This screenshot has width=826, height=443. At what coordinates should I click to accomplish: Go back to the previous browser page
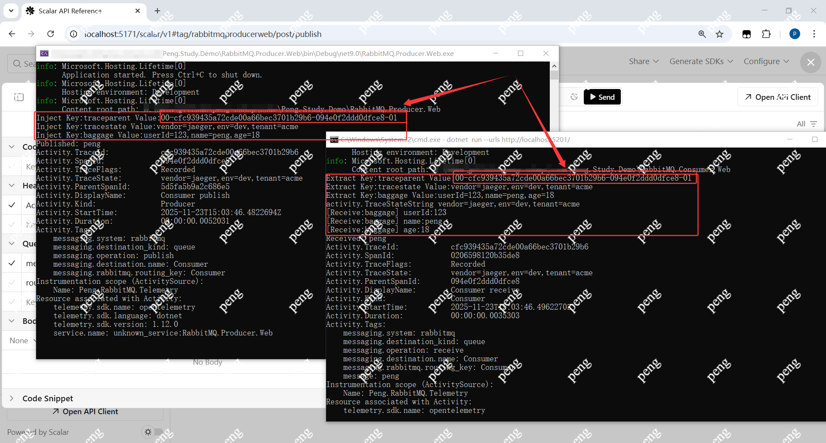point(12,34)
